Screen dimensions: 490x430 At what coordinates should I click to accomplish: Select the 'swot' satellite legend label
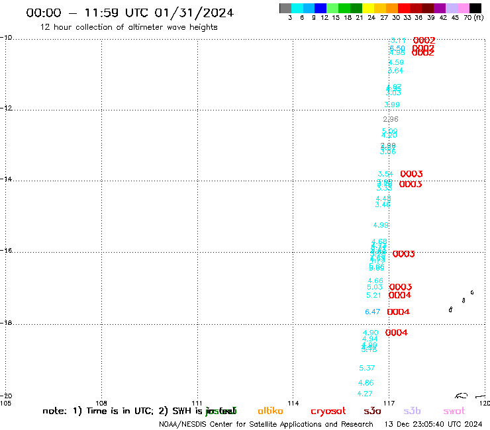454,411
